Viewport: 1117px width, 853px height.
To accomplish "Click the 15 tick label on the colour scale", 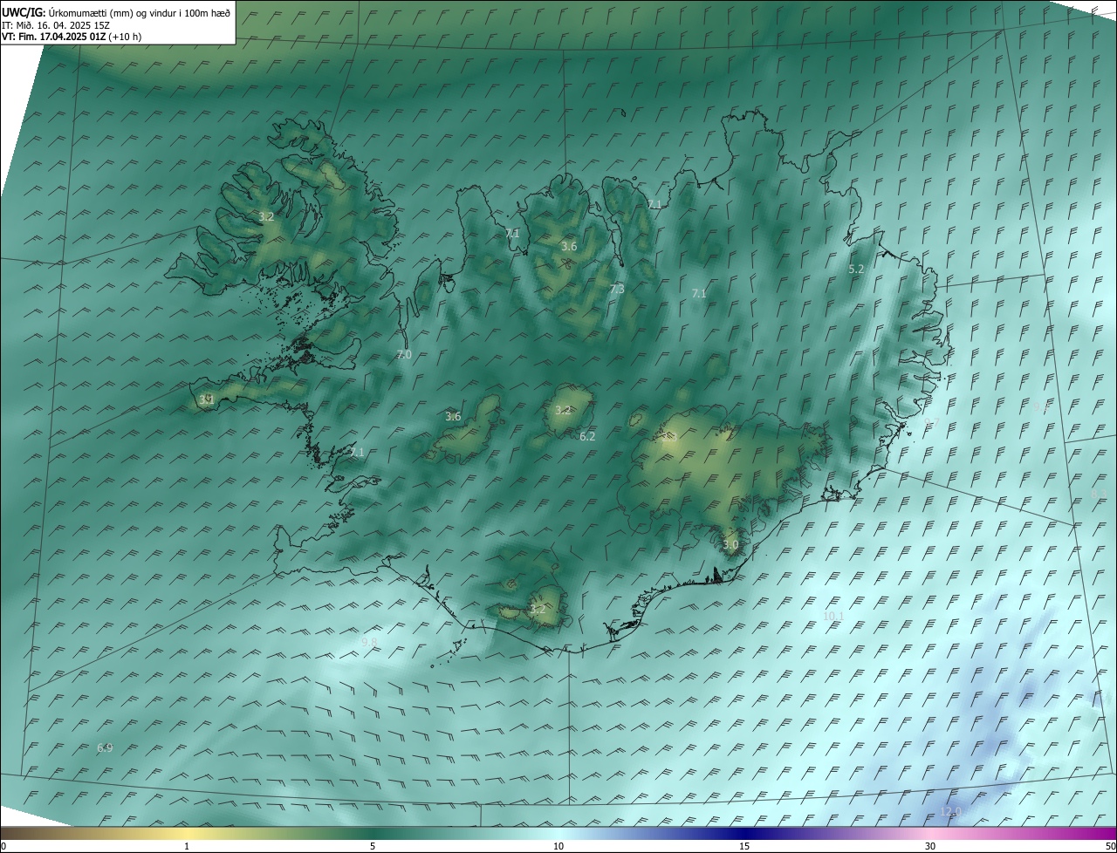I will [744, 846].
